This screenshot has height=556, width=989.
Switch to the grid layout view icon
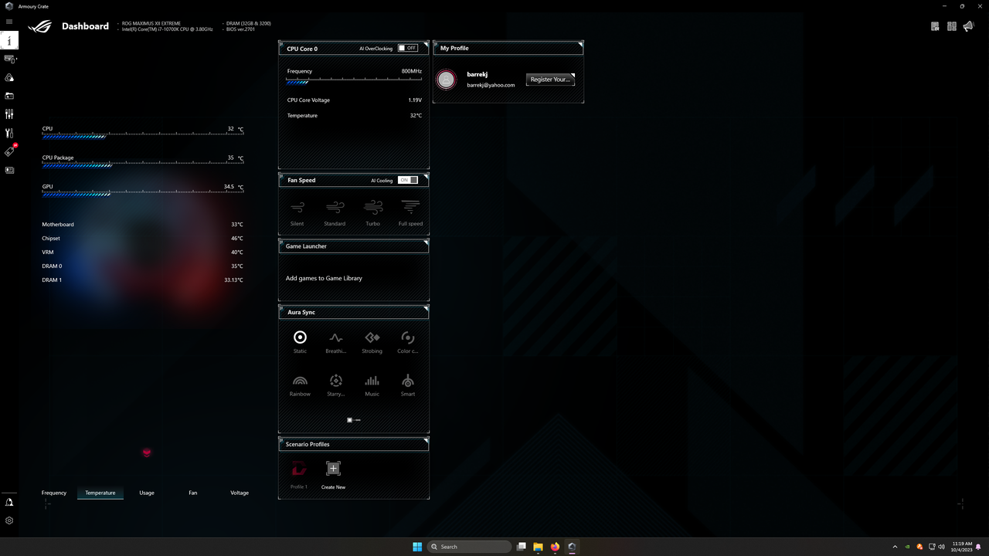(952, 26)
